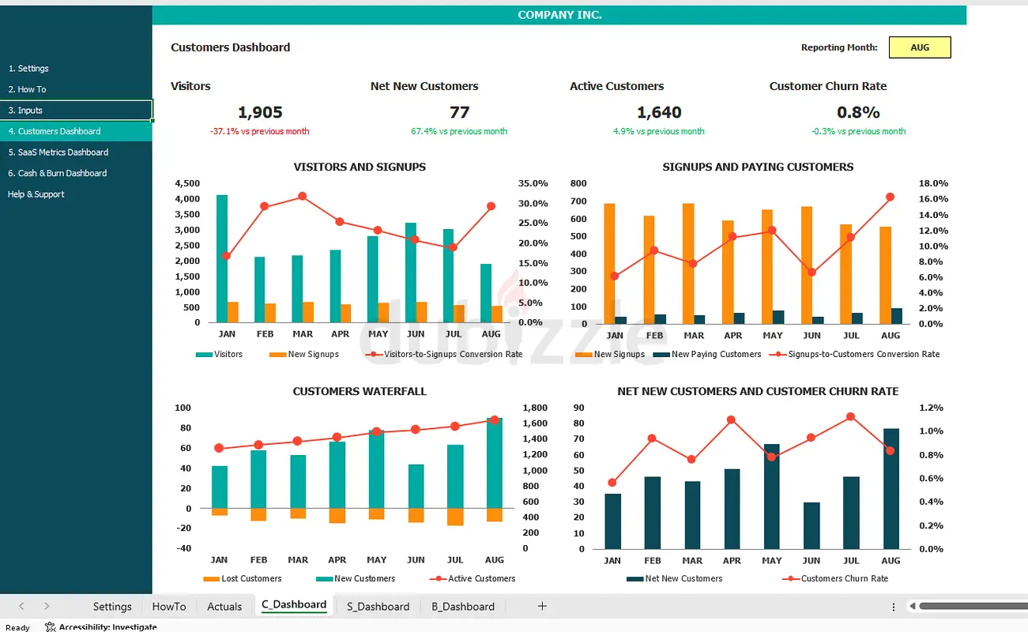Screen dimensions: 1028x632
Task: Select the B_Dashboard sheet tab
Action: 463,607
